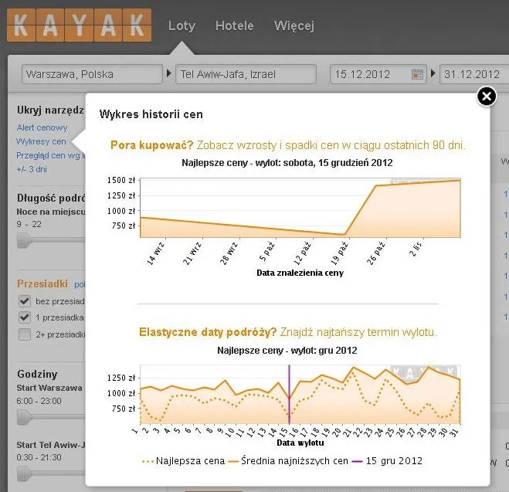Open the departure date calendar icon
The image size is (509, 492).
coord(417,74)
